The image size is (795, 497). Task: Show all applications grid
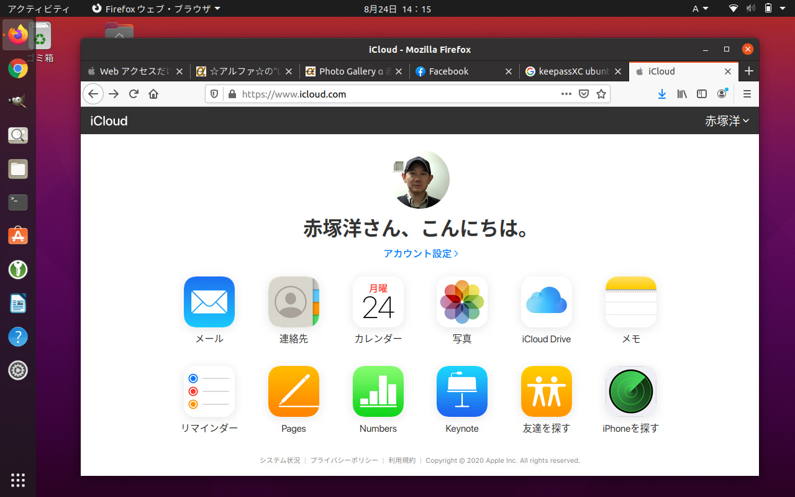point(18,479)
